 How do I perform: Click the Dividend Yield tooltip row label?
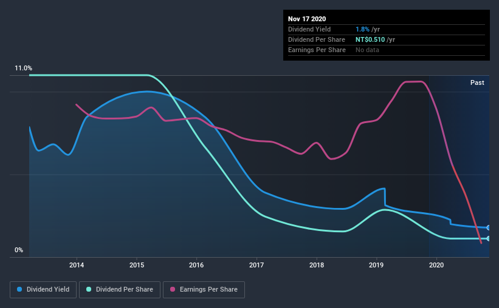click(x=309, y=29)
